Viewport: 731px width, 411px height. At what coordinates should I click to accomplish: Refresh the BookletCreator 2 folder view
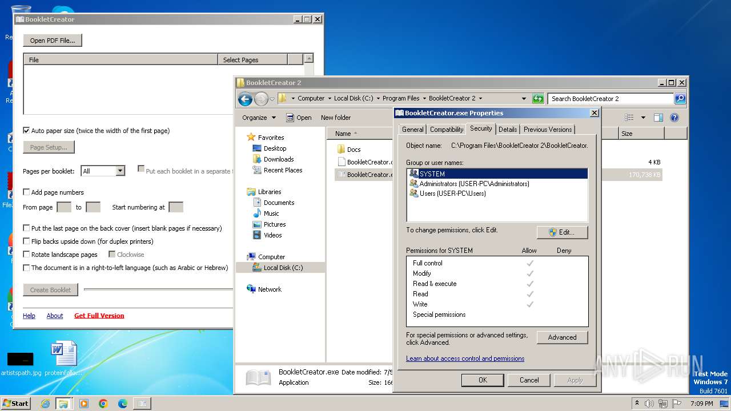[538, 98]
